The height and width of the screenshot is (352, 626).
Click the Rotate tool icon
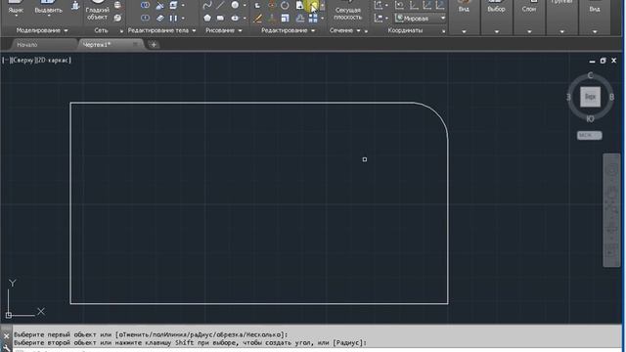click(x=285, y=5)
